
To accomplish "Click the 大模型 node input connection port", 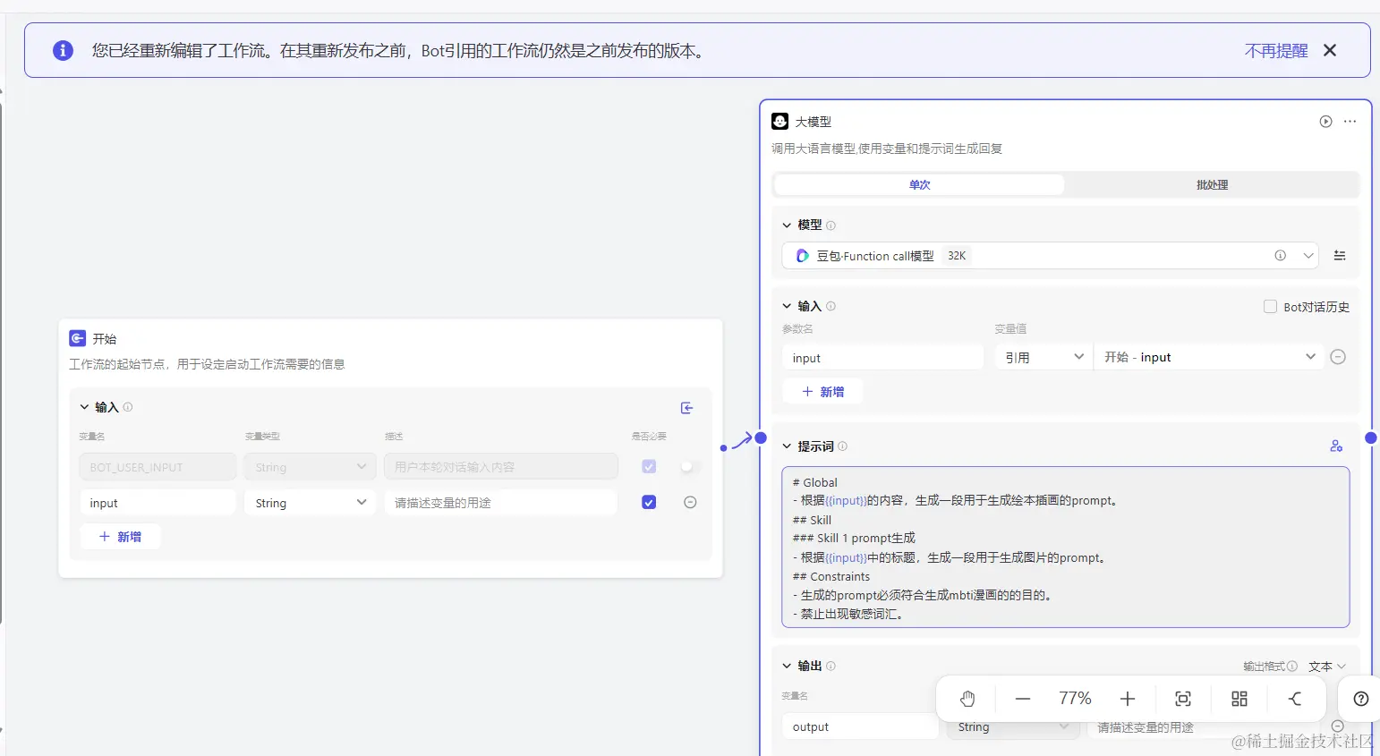I will (761, 437).
